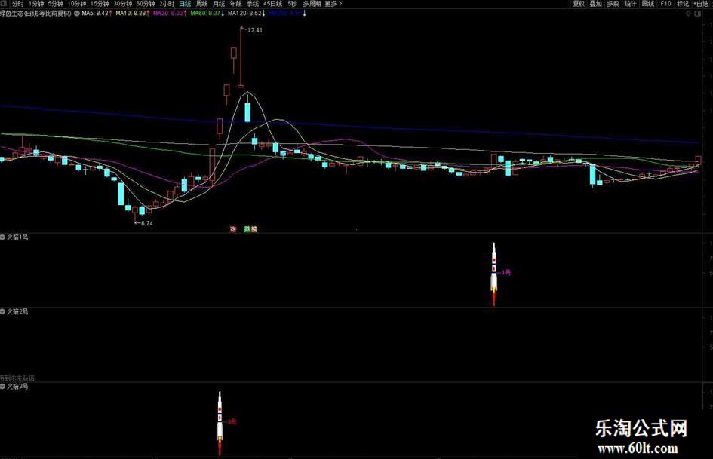Click the 涨 marker below the candles
Screen dimensions: 713x459
pyautogui.click(x=233, y=229)
